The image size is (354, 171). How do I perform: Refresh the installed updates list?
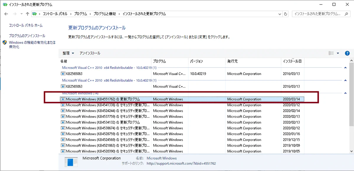pyautogui.click(x=285, y=14)
